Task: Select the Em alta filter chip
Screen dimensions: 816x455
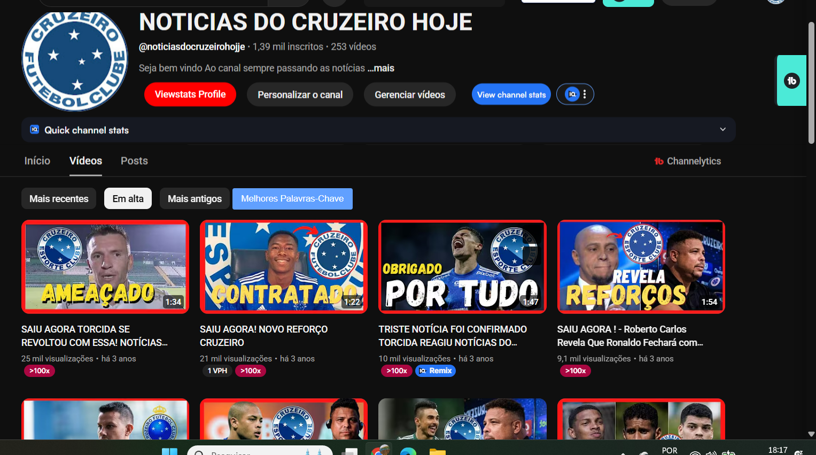Action: [x=128, y=198]
